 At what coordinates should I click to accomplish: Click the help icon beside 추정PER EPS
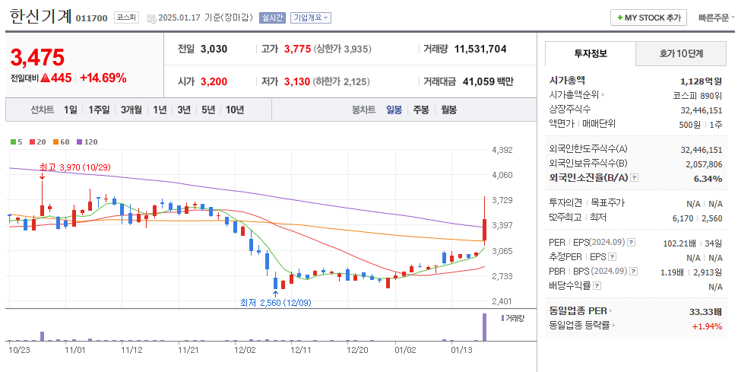tap(610, 257)
